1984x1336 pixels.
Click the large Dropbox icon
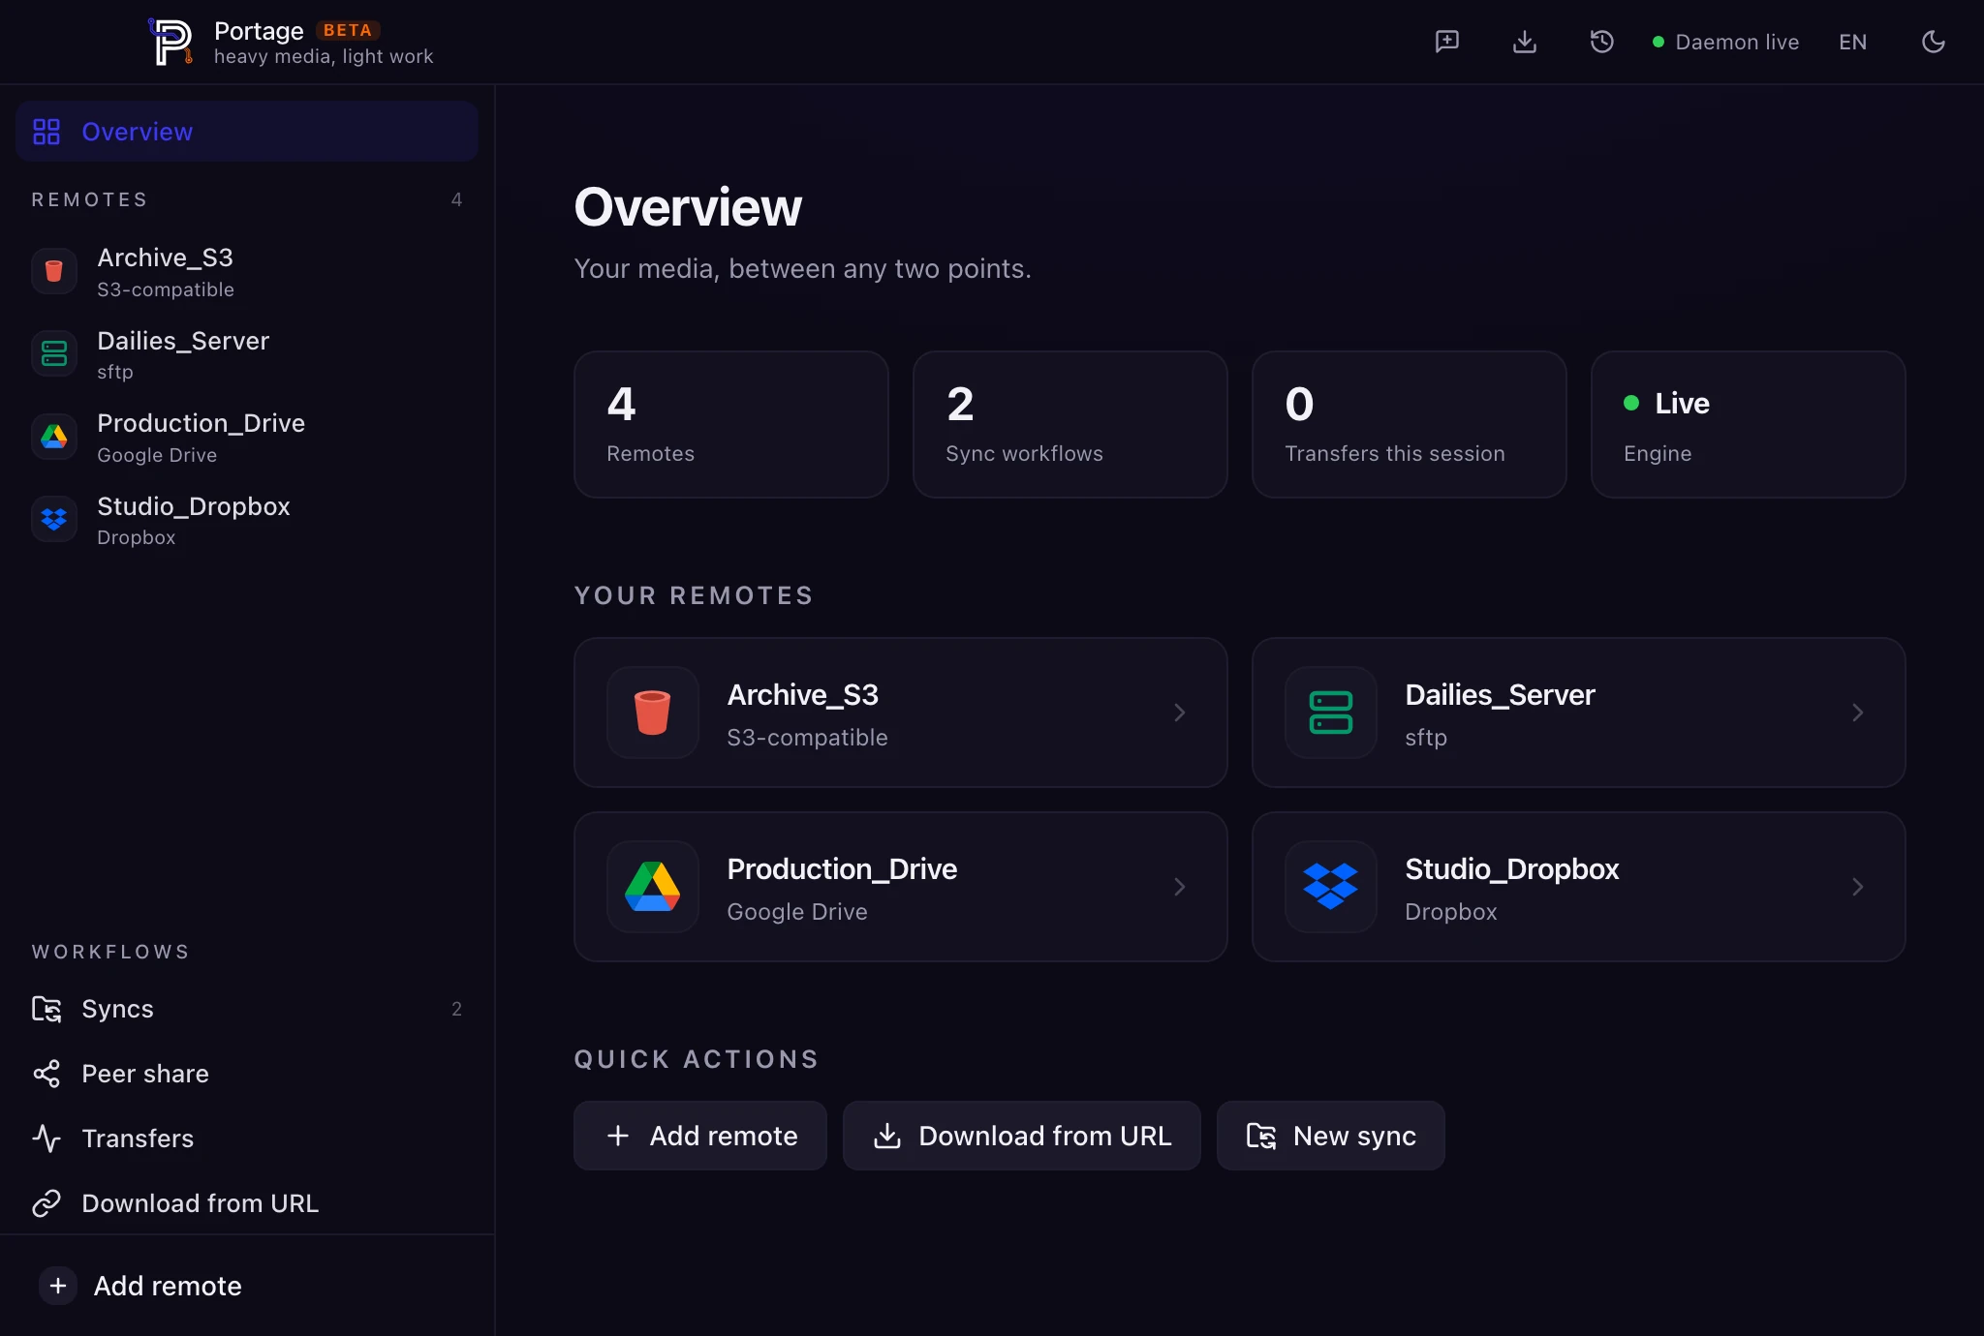[x=1331, y=887]
